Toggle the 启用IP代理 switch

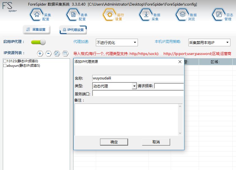coord(38,42)
